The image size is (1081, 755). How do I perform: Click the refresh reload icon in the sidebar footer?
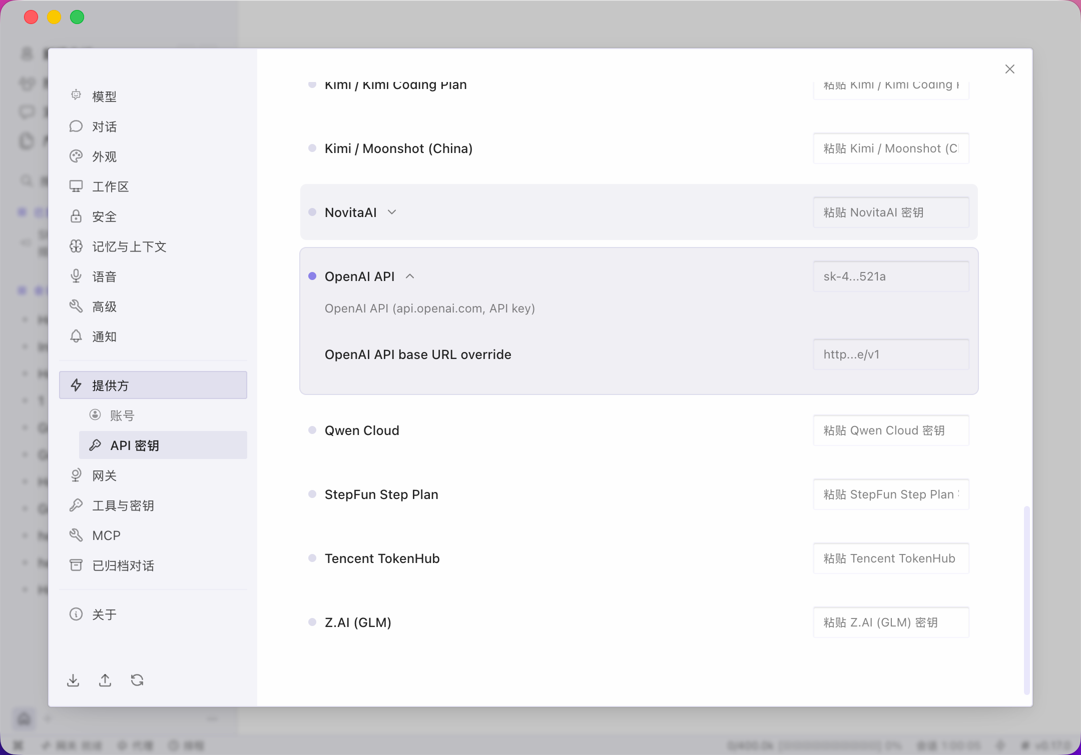137,680
